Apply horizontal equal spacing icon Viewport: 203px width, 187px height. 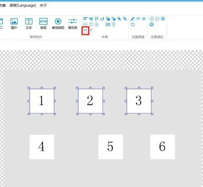[x=85, y=30]
